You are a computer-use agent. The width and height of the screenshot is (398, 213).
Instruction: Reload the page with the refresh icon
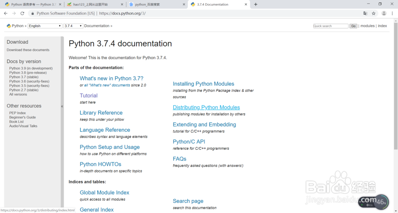[22, 13]
